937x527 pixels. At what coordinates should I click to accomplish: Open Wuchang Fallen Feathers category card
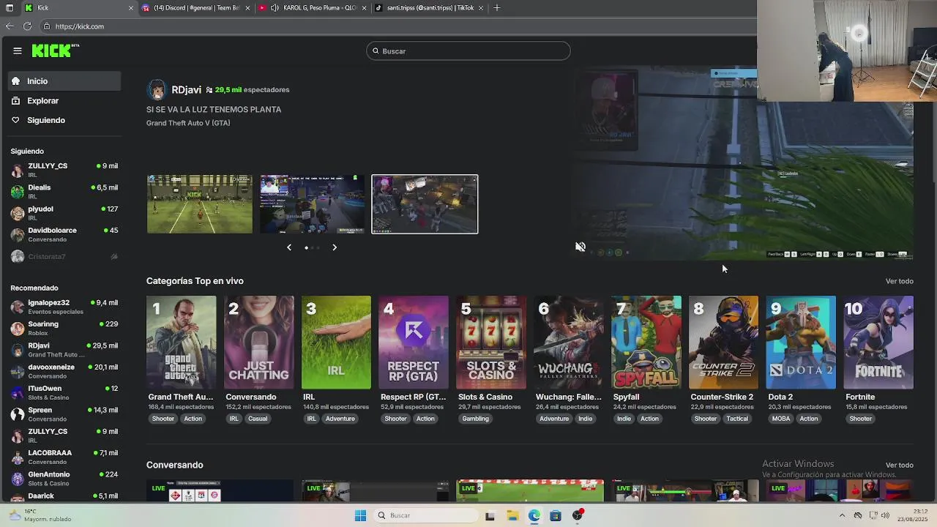569,343
